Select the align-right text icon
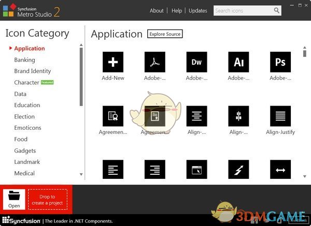Viewport: 311px width, 226px height. 154,170
